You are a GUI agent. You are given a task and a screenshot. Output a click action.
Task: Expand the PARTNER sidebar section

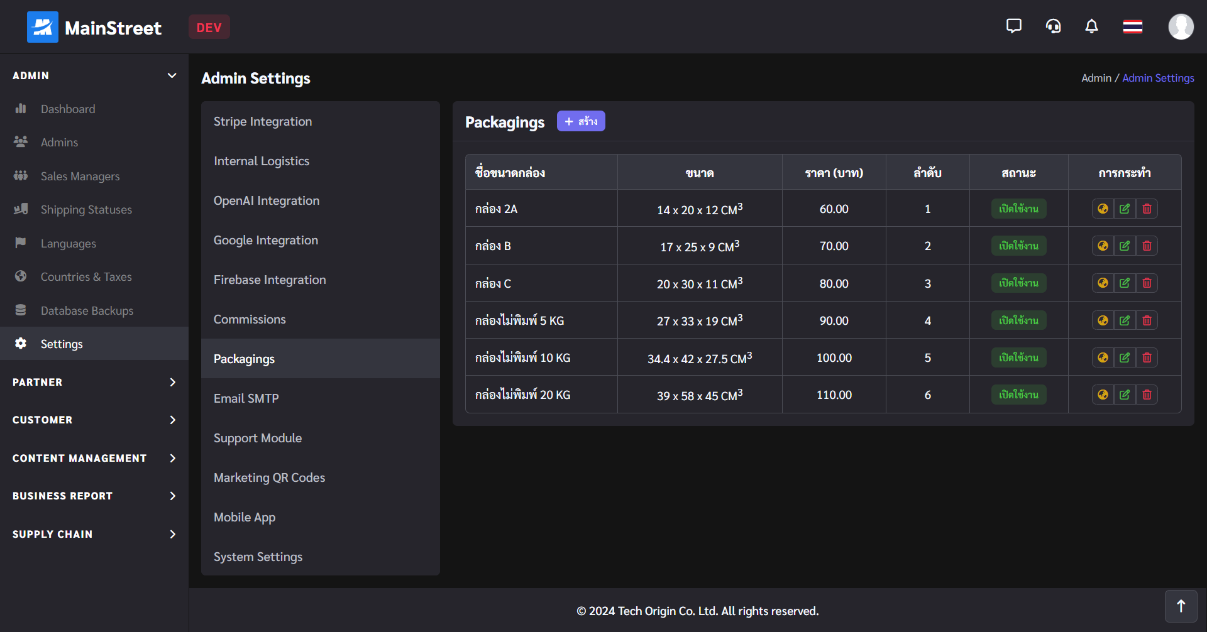pos(94,382)
